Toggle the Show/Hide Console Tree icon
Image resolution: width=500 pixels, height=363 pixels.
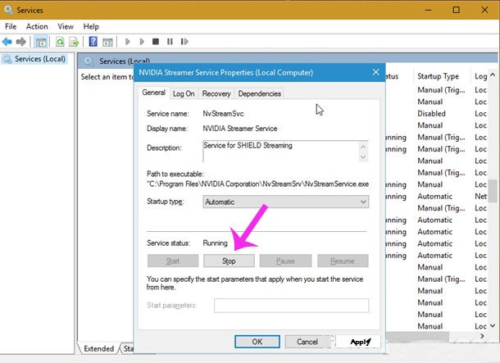42,41
